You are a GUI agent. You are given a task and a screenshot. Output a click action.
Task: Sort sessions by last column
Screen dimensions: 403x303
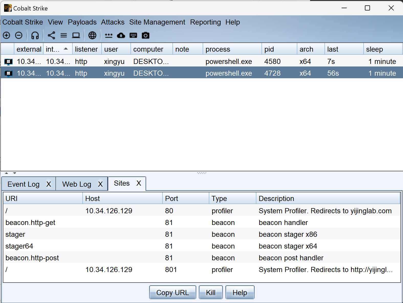coord(344,49)
